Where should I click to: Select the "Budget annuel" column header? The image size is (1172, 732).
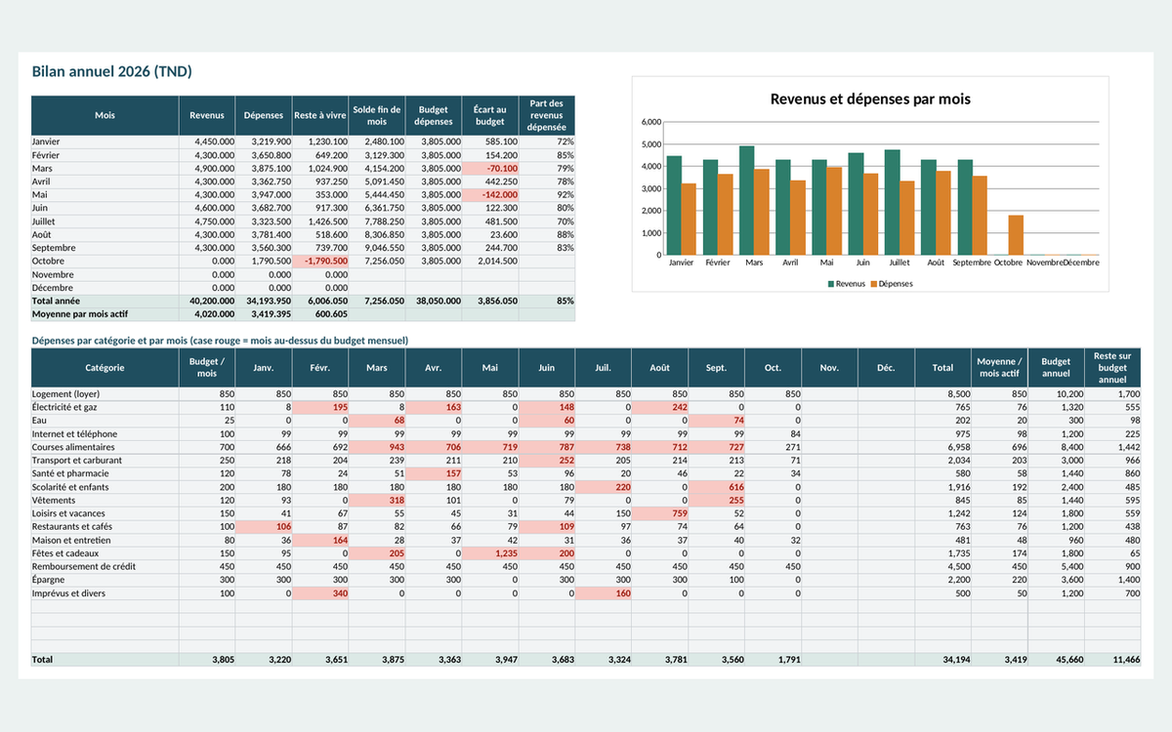1056,368
